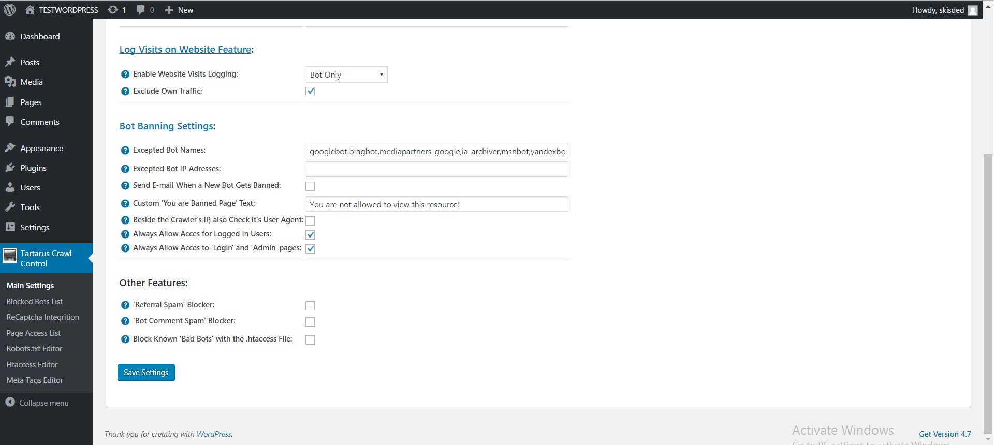Open the comments bubble icon in admin bar

[140, 10]
